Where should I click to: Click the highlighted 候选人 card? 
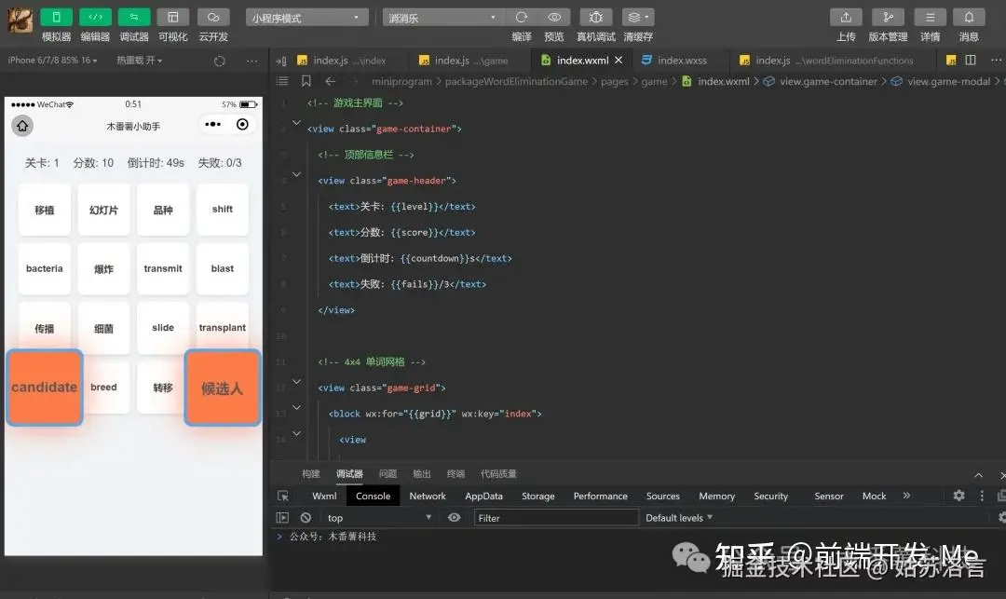coord(222,388)
